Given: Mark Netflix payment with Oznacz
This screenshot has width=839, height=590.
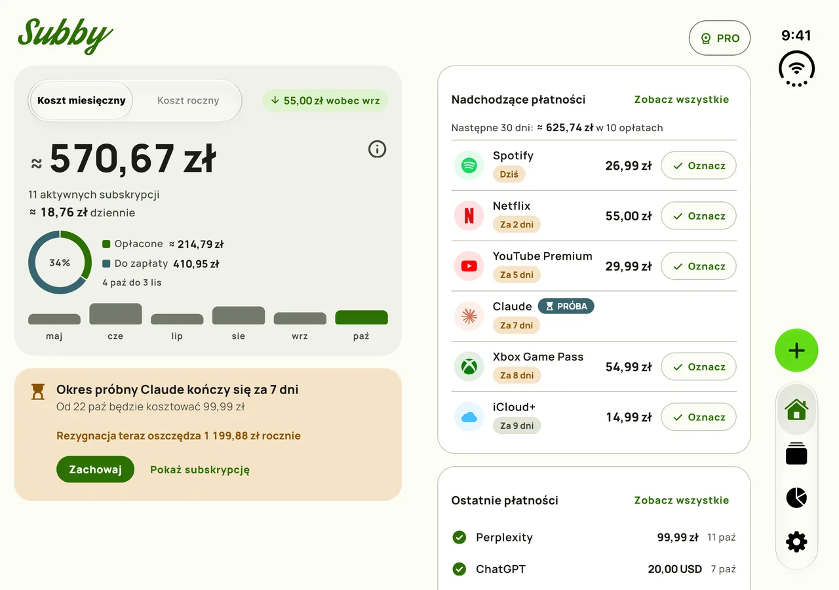Looking at the screenshot, I should tap(698, 216).
